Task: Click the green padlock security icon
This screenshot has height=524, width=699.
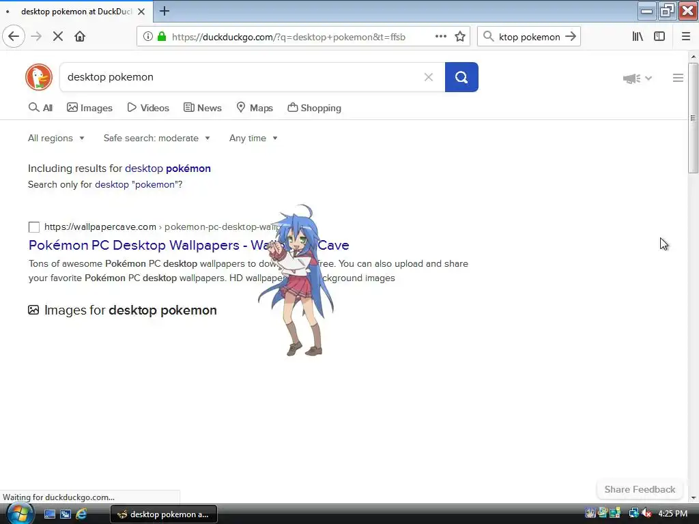Action: click(162, 37)
